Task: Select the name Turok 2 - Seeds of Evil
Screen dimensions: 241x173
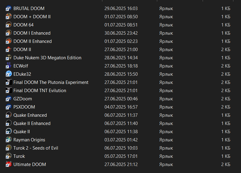Action: click(x=36, y=148)
